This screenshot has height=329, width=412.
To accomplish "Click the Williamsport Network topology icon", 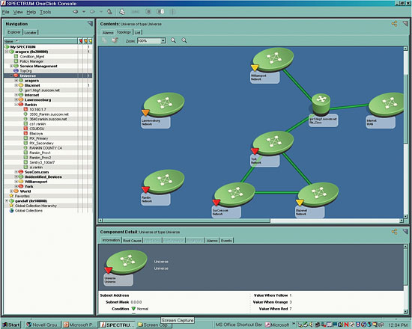I will click(x=273, y=60).
